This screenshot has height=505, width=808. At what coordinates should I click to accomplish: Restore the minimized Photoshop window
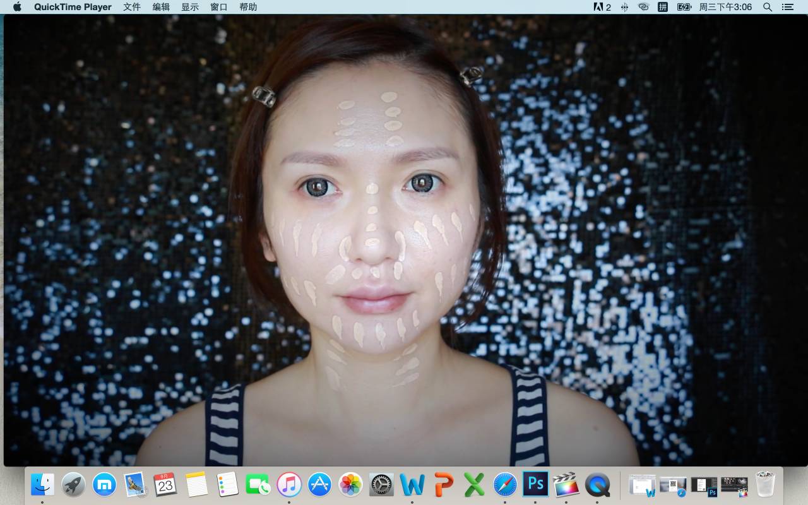pyautogui.click(x=704, y=485)
